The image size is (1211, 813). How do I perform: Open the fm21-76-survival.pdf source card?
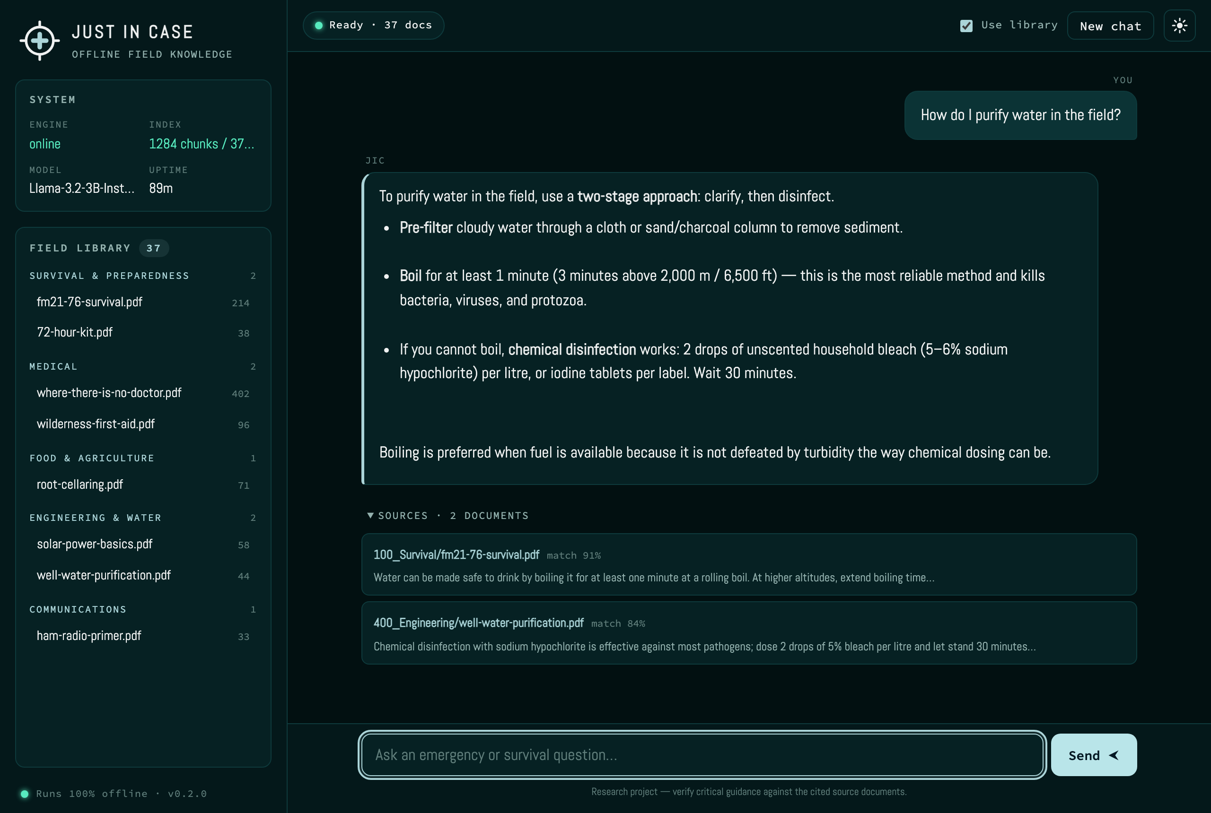coord(749,565)
